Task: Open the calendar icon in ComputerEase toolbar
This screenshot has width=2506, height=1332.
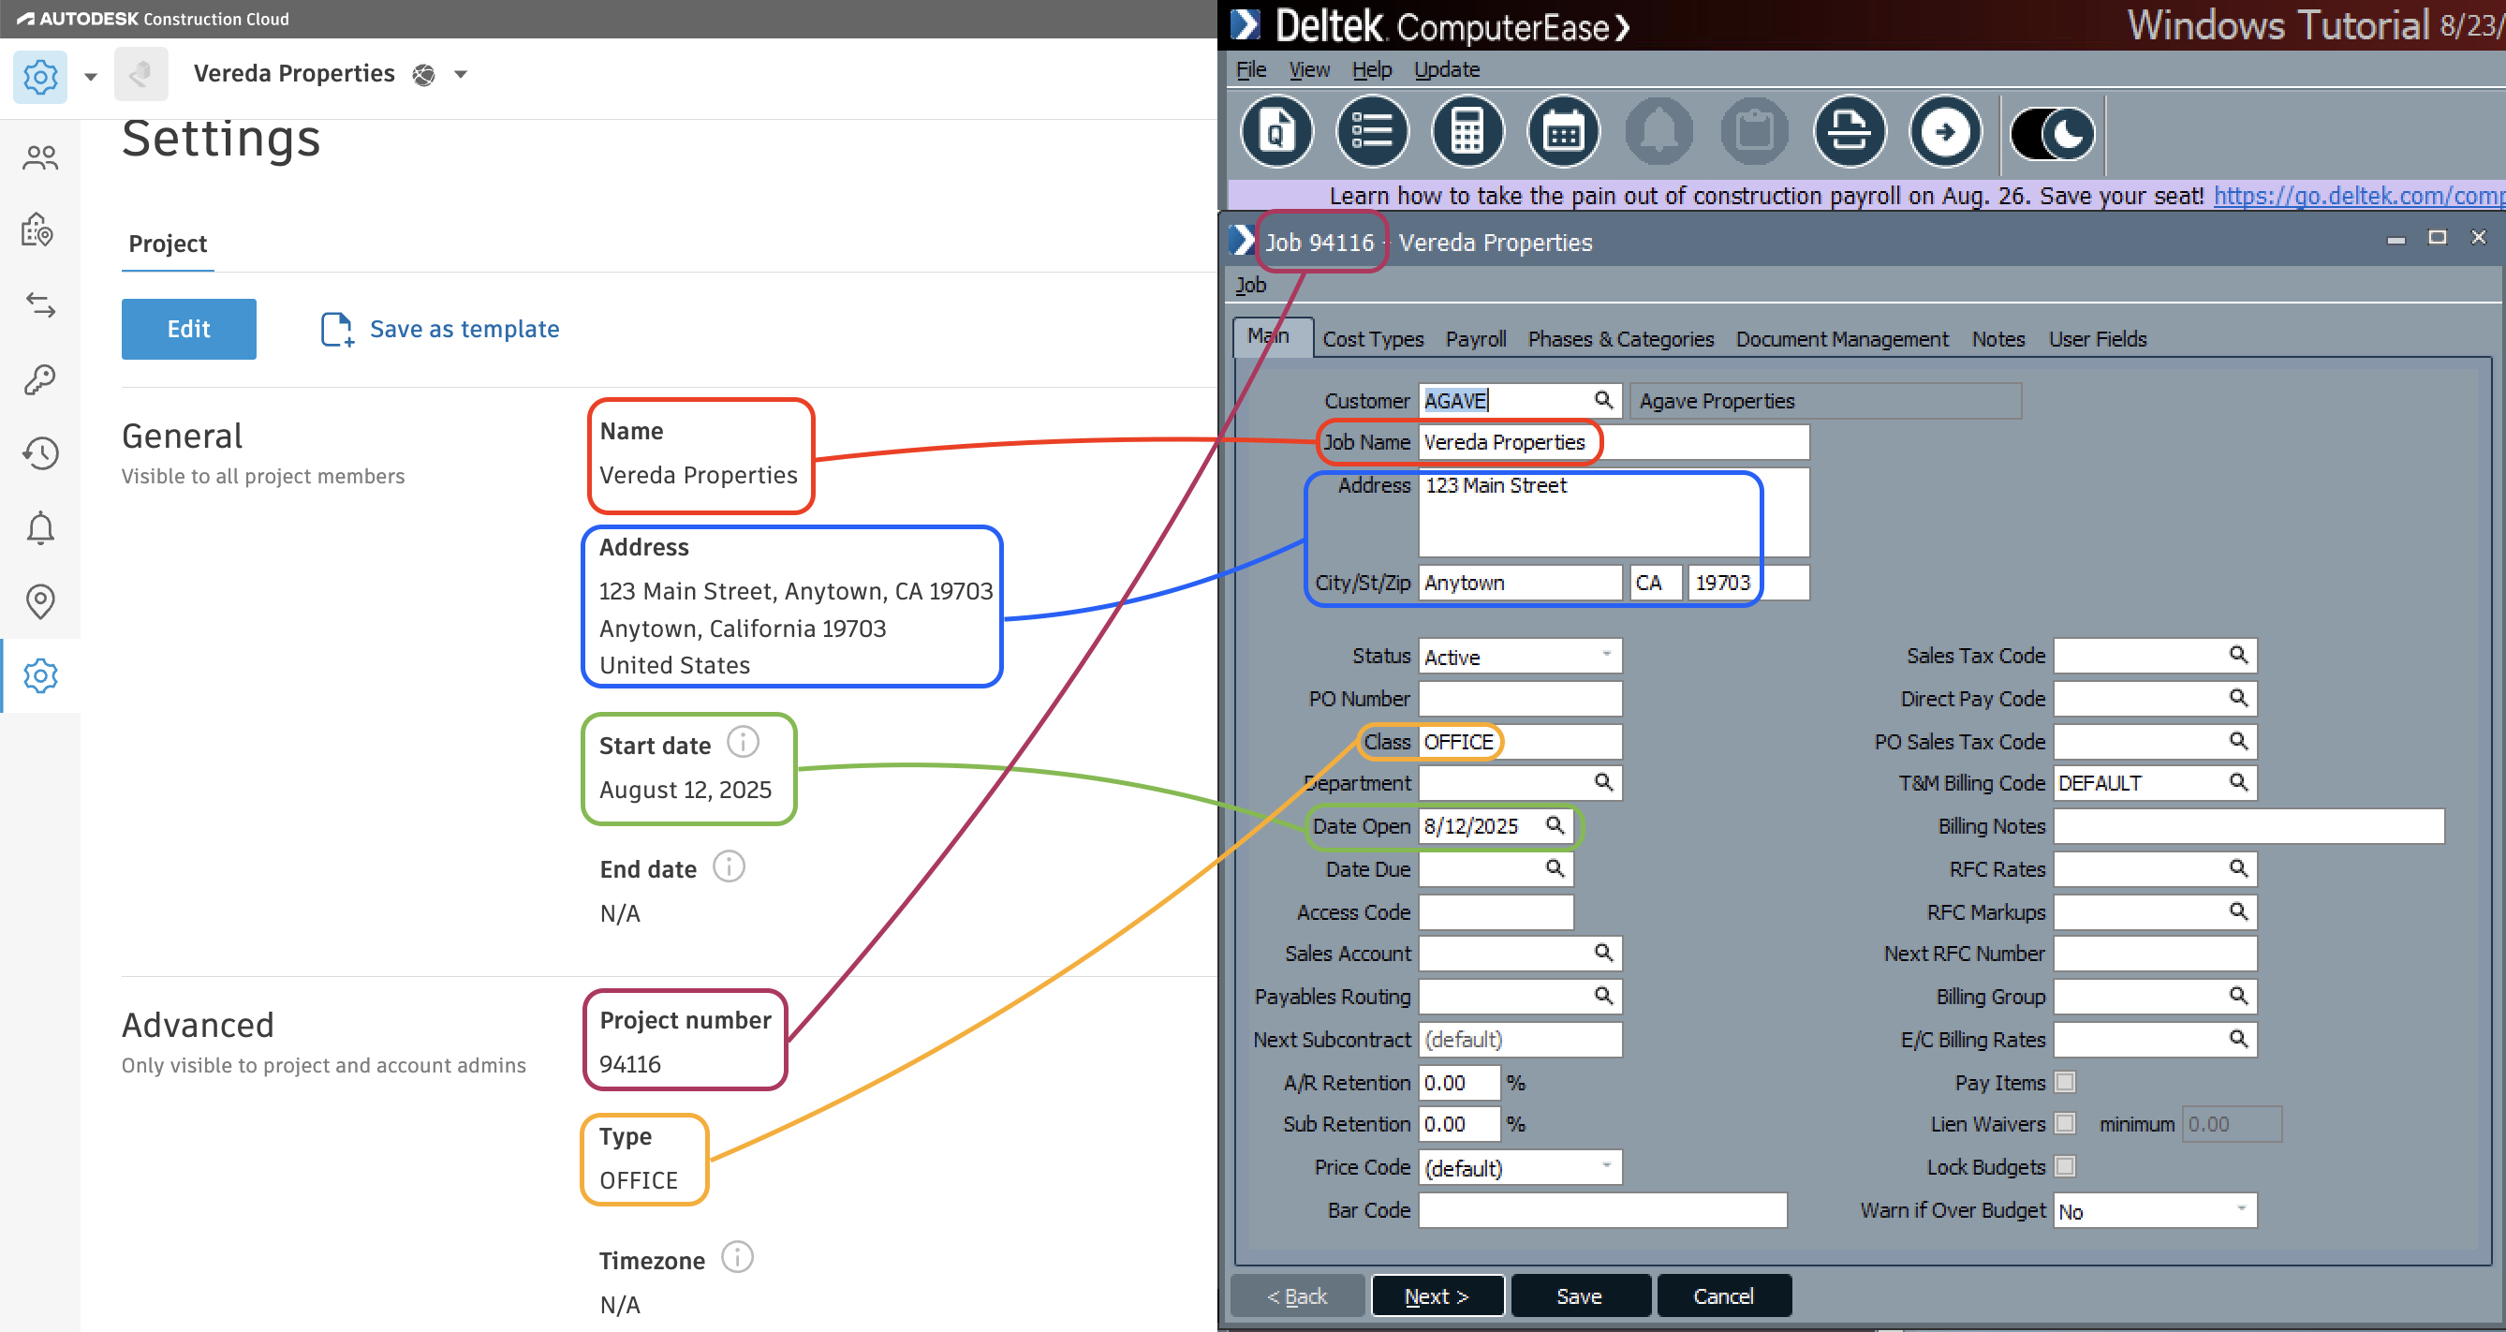Action: 1563,131
